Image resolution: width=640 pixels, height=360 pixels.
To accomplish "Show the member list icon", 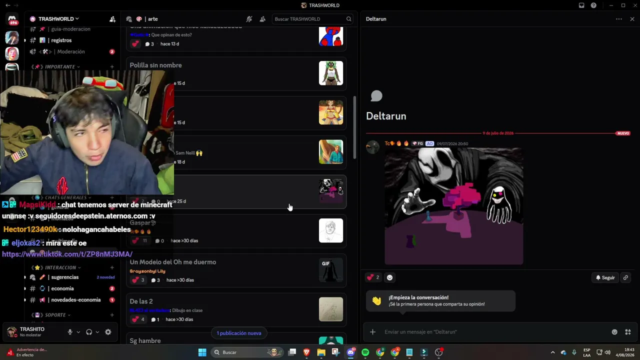I will 262,19.
